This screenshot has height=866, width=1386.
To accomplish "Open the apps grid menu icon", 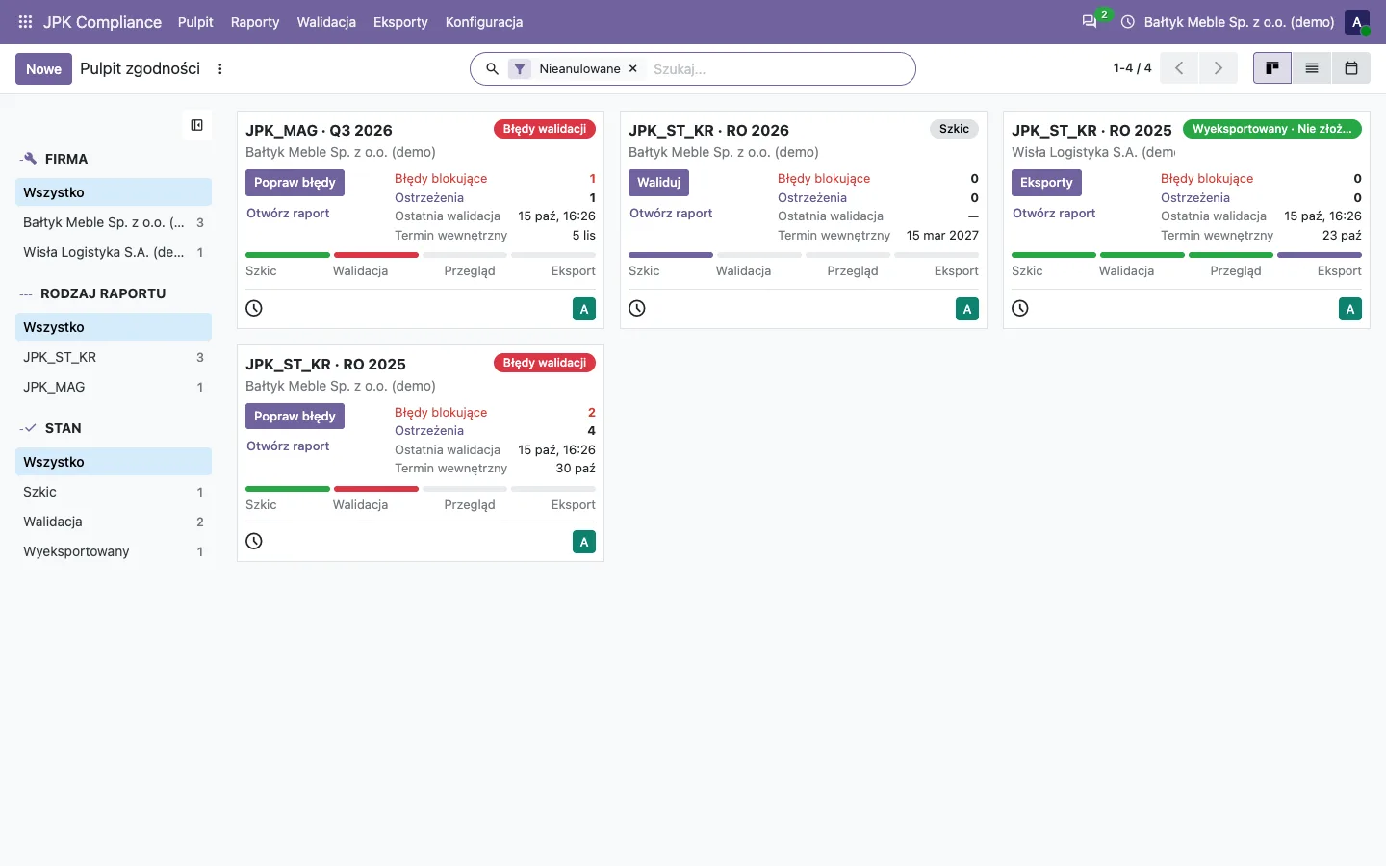I will coord(25,22).
